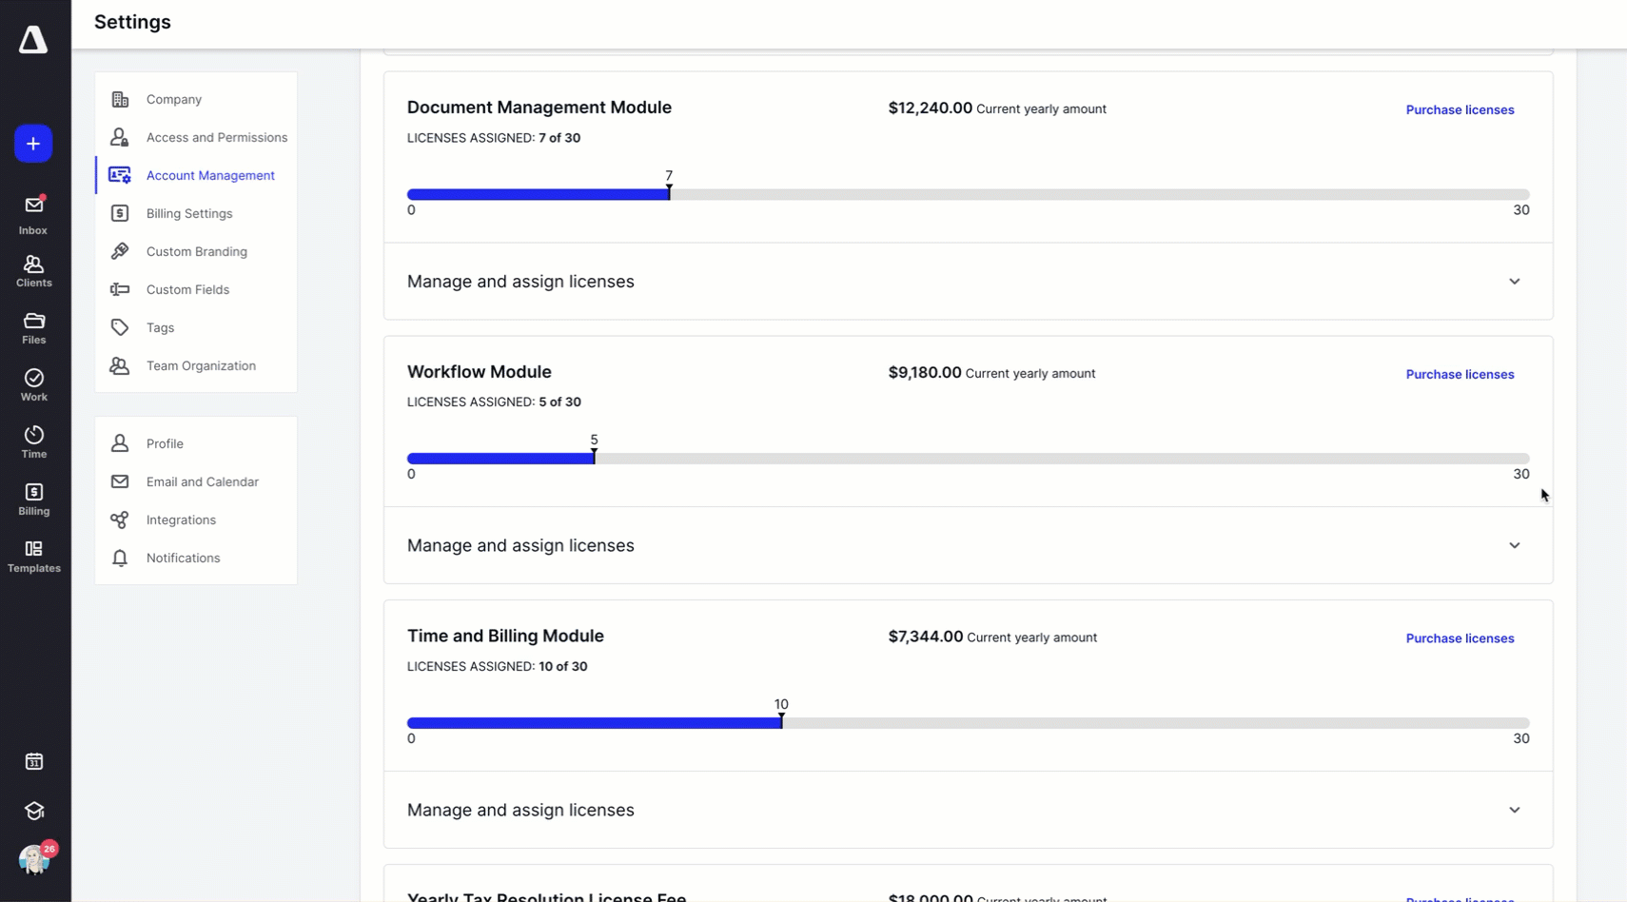Open the Inbox from the sidebar
The width and height of the screenshot is (1627, 902).
pos(33,215)
